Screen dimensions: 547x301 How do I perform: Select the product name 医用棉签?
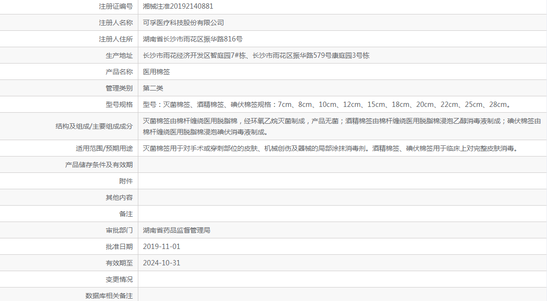156,72
